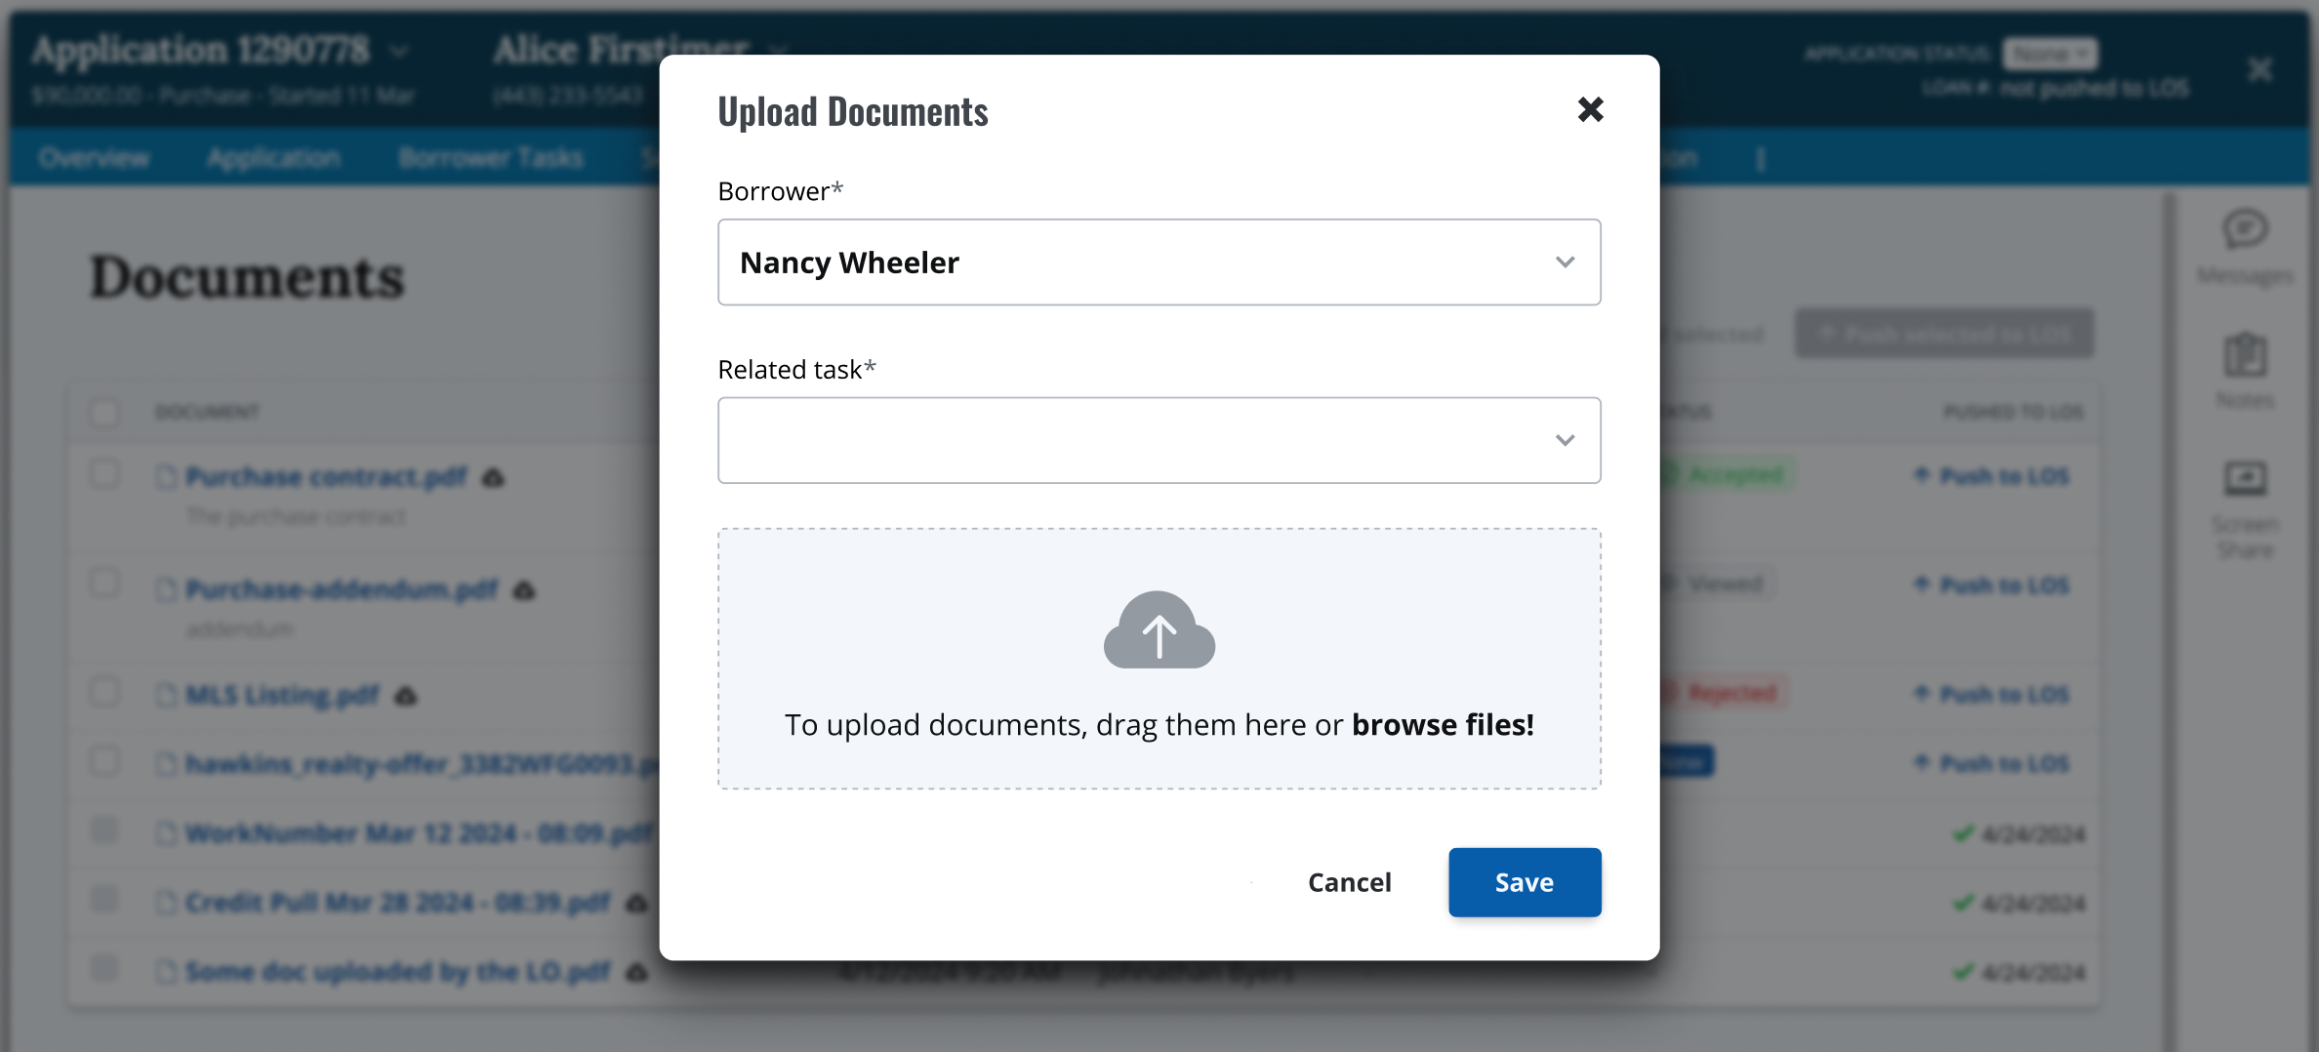Click lock icon beside Purchase-addendum.pdf
Screen dimensions: 2319x1052
[x=524, y=591]
